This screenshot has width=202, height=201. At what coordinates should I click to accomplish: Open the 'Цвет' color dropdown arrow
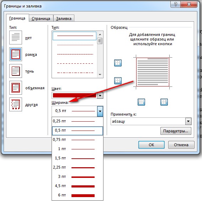pyautogui.click(x=100, y=96)
